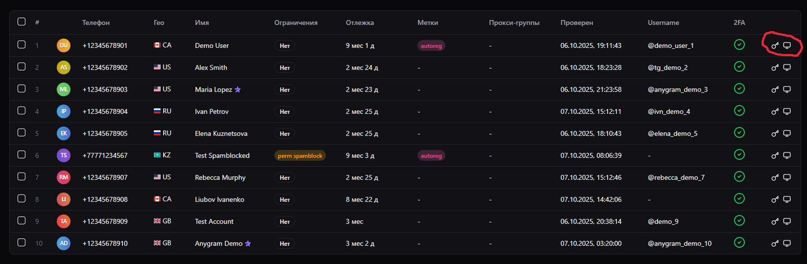This screenshot has width=807, height=264.
Task: Click the key icon in Demo User row
Action: tap(775, 46)
